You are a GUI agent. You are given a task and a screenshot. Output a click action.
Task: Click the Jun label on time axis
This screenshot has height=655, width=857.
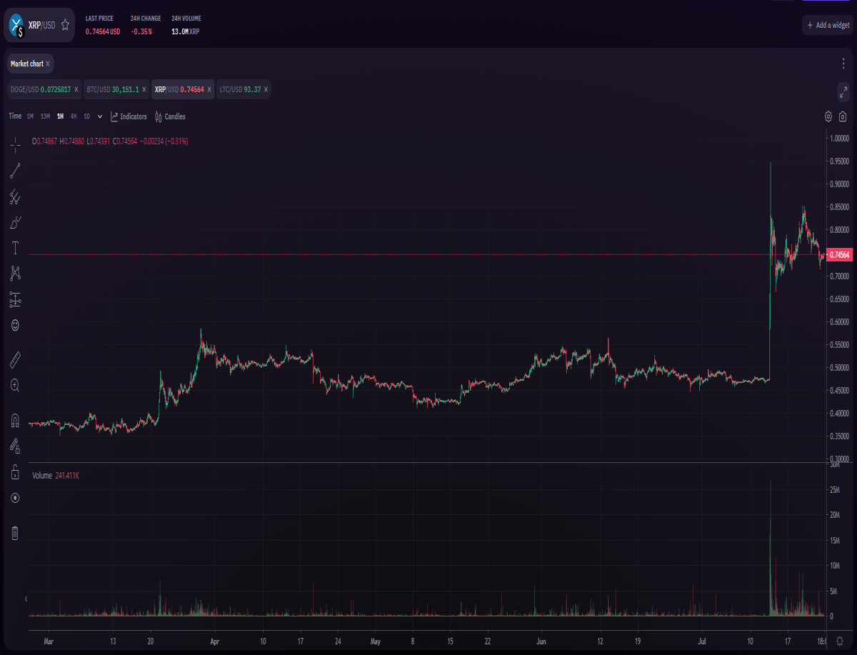541,641
